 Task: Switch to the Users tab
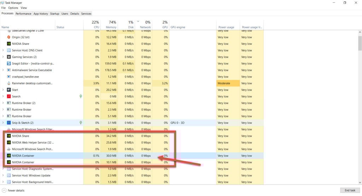65,14
